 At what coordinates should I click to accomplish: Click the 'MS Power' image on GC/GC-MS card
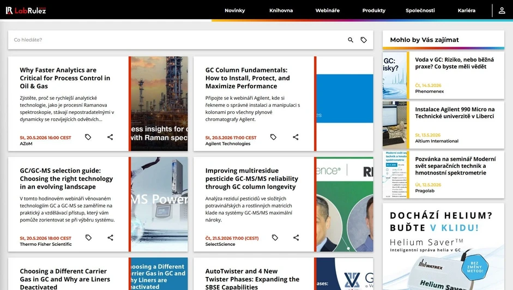pyautogui.click(x=159, y=204)
